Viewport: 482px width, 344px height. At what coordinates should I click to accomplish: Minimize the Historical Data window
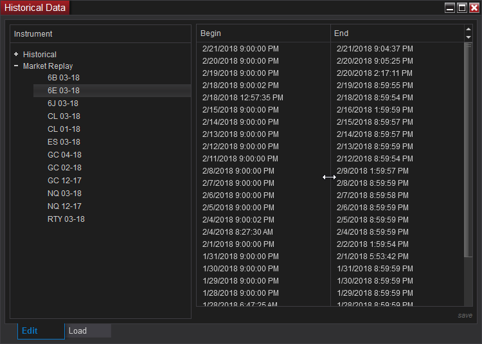tap(450, 8)
